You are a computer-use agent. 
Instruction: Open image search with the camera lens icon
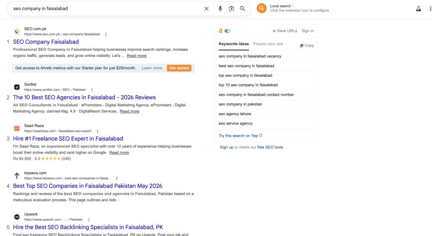[232, 8]
